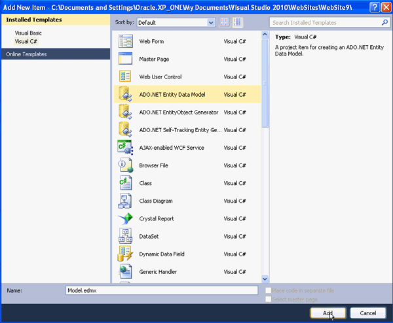Screen dimensions: 393x323
Task: Choose the Web User Control icon
Action: click(125, 76)
